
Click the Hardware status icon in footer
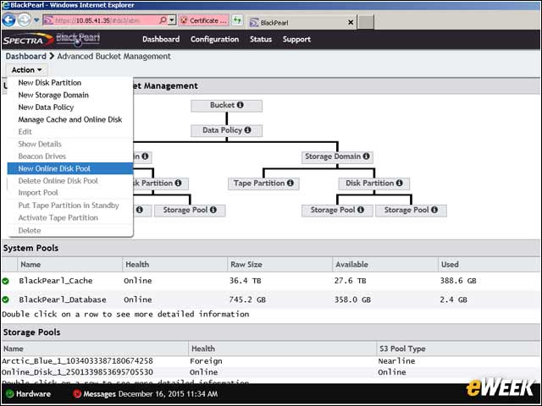(10, 394)
